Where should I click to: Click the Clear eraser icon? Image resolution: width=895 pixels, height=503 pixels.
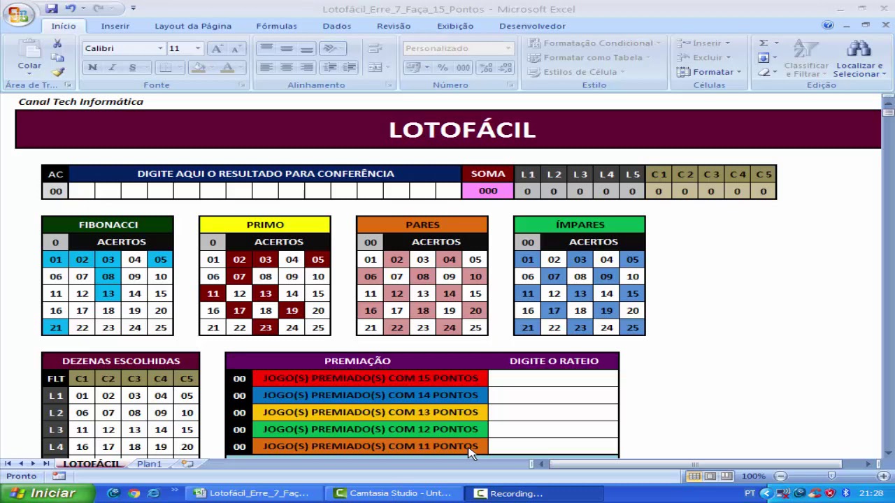[x=764, y=72]
